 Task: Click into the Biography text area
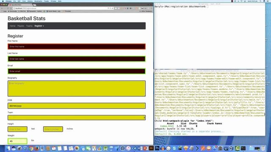[x=77, y=88]
